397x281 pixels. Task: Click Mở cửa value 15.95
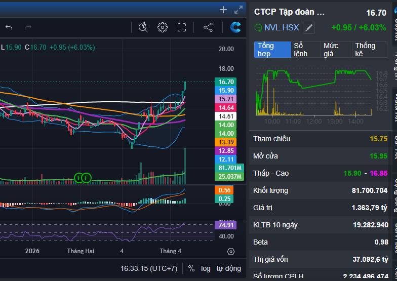379,156
